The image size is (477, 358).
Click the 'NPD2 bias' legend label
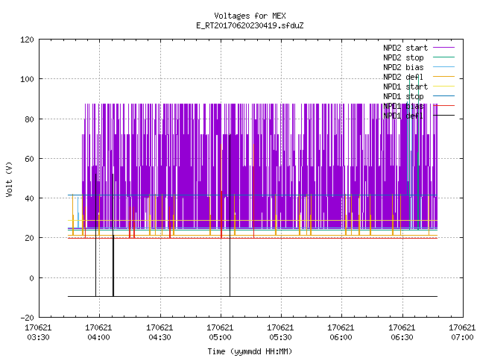click(403, 67)
